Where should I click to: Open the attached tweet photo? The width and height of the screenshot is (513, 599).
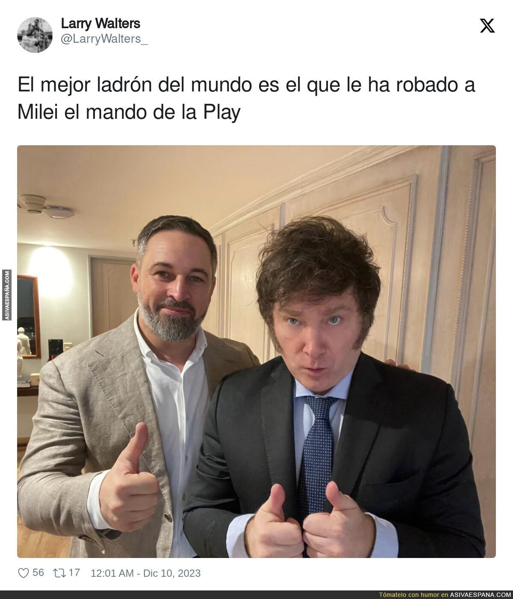tap(256, 351)
